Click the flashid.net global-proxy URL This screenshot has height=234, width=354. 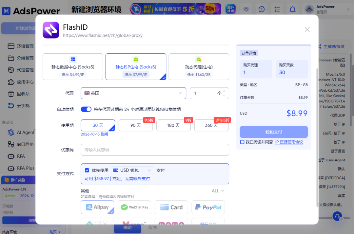coord(103,35)
